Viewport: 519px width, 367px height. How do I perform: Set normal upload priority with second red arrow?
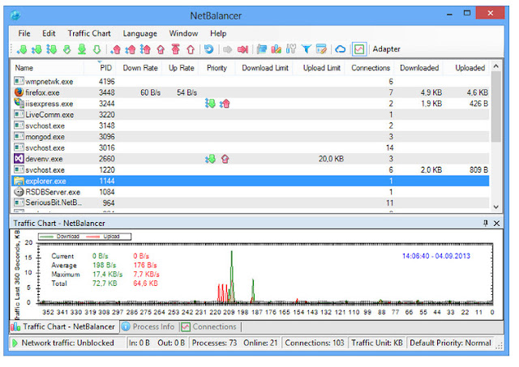coord(131,49)
